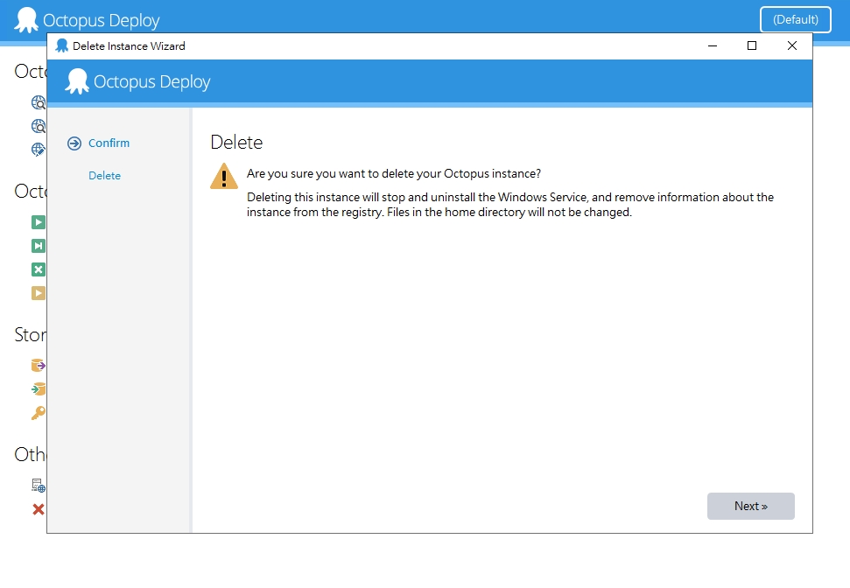This screenshot has height=588, width=850.
Task: Click the circled arrow icon beside Confirm
Action: (74, 143)
